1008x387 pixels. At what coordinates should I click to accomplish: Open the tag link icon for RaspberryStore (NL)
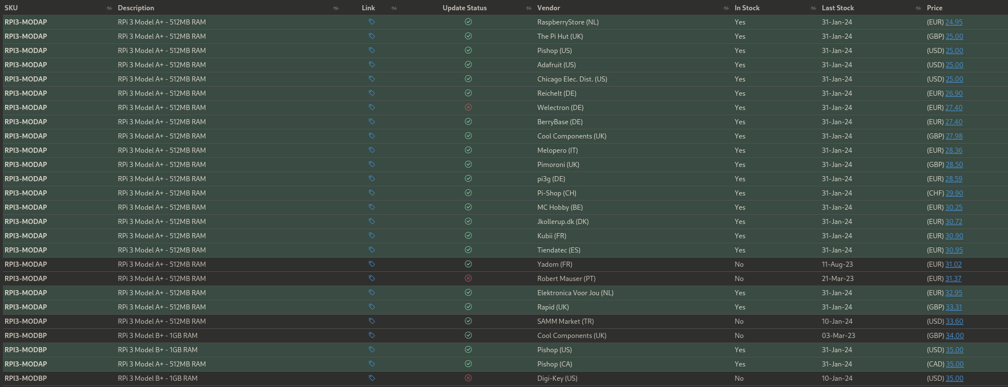pos(372,22)
